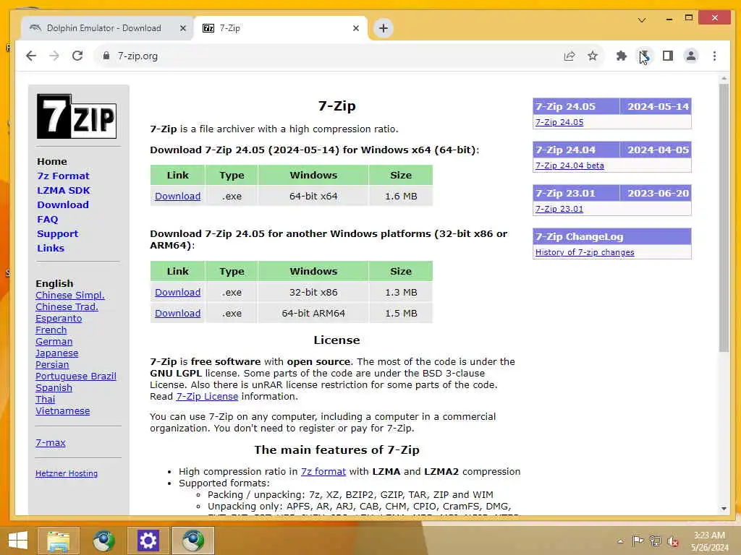Toggle the side panel icon
Screen dimensions: 741x555
[668, 56]
